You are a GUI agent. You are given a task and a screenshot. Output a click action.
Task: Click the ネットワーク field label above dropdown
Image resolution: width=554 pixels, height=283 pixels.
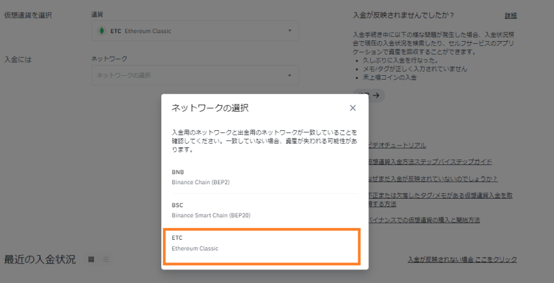tap(109, 59)
